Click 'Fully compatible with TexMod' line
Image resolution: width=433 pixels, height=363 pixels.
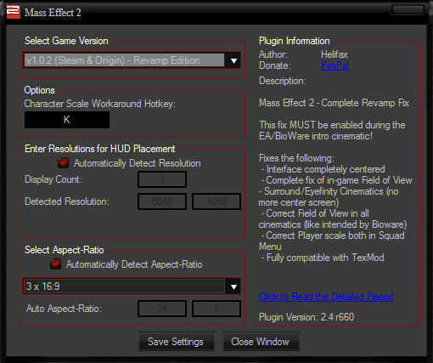point(323,258)
